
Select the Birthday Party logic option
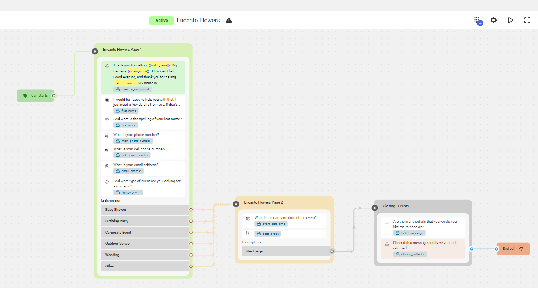(x=145, y=221)
